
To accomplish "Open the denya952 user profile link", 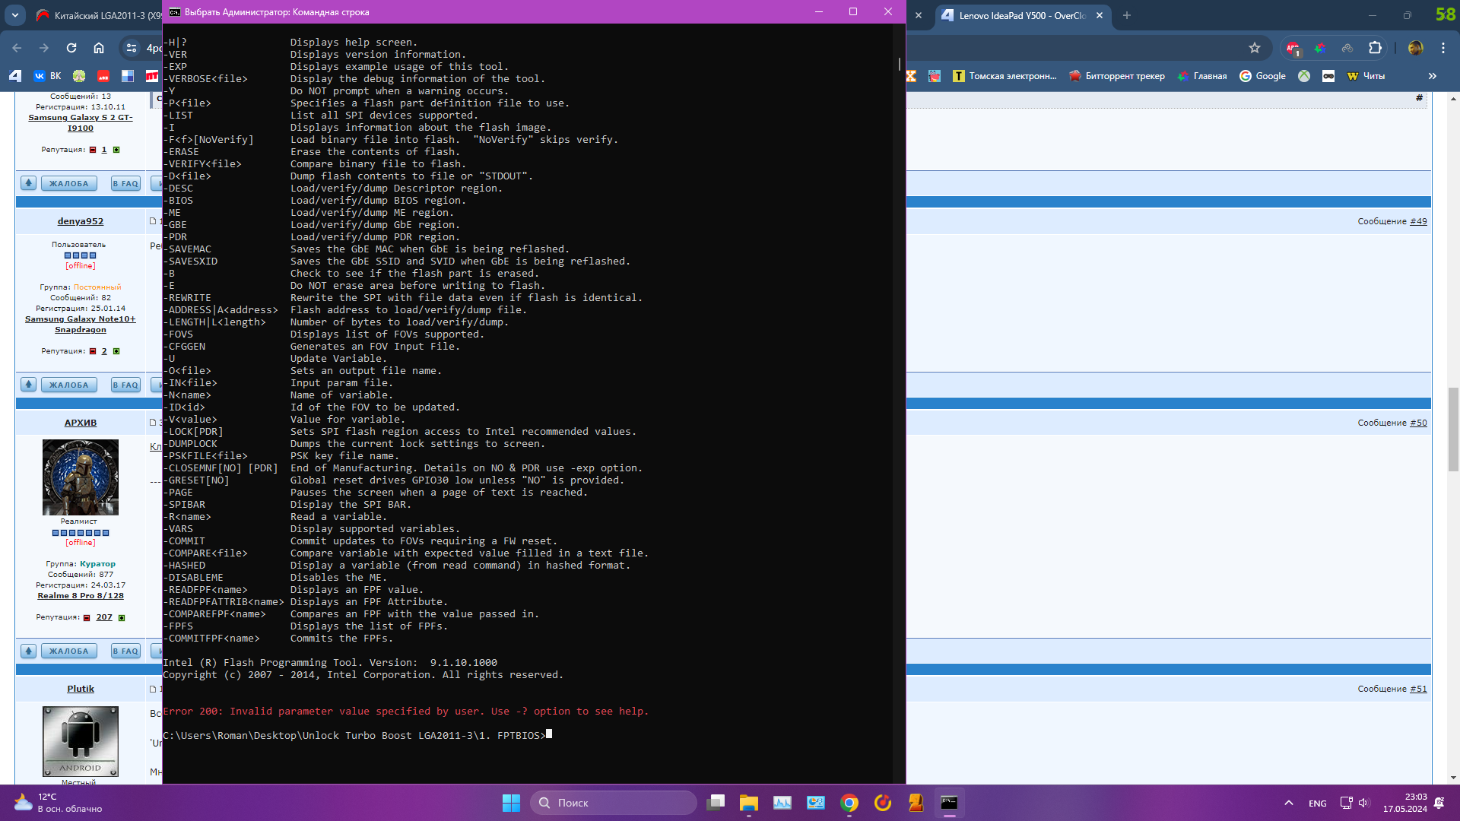I will tap(81, 221).
